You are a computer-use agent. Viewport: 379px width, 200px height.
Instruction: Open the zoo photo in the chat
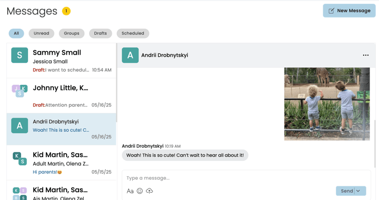pos(327,104)
